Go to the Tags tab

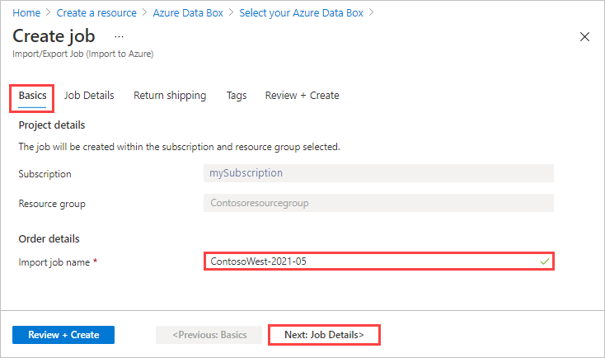click(x=237, y=96)
